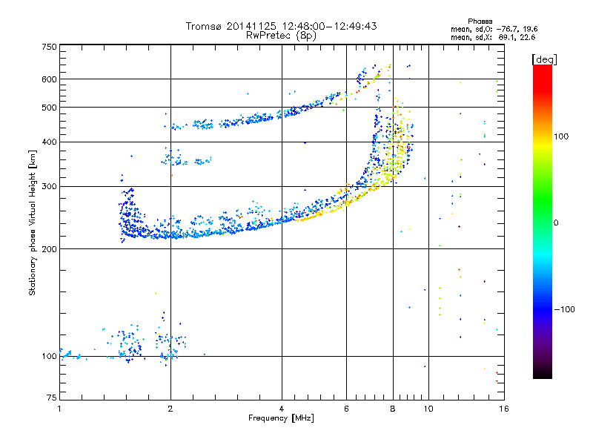Click the y-axis tick label '200'
The height and width of the screenshot is (445, 593).
pyautogui.click(x=49, y=249)
